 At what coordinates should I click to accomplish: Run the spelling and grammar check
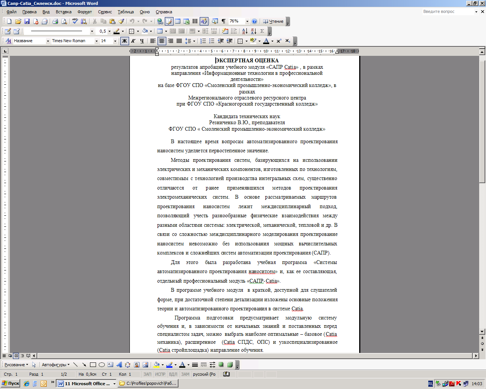click(75, 22)
